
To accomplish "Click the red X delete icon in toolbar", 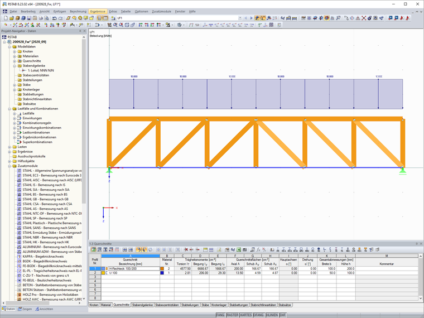I will 364,18.
